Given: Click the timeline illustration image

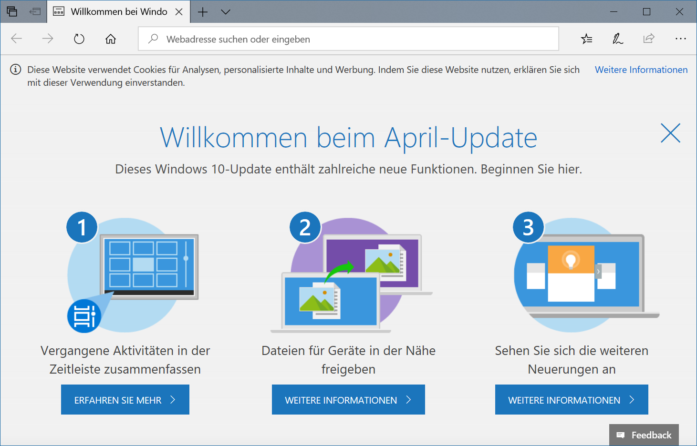Looking at the screenshot, I should click(133, 273).
